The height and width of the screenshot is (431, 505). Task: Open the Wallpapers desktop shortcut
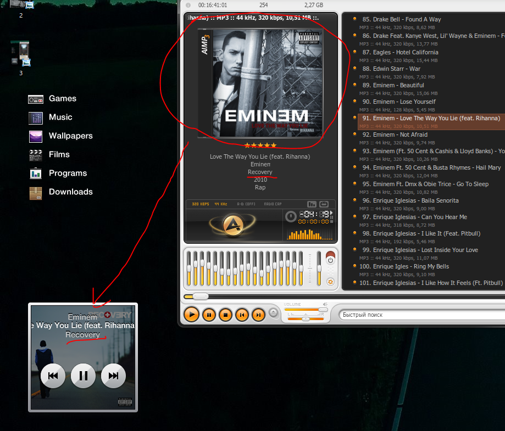coord(60,136)
